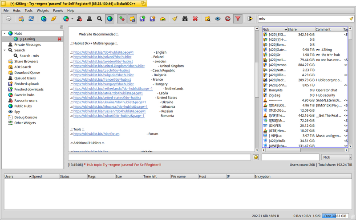Open the Nick filter combo box
The height and width of the screenshot is (220, 356).
[x=336, y=157]
